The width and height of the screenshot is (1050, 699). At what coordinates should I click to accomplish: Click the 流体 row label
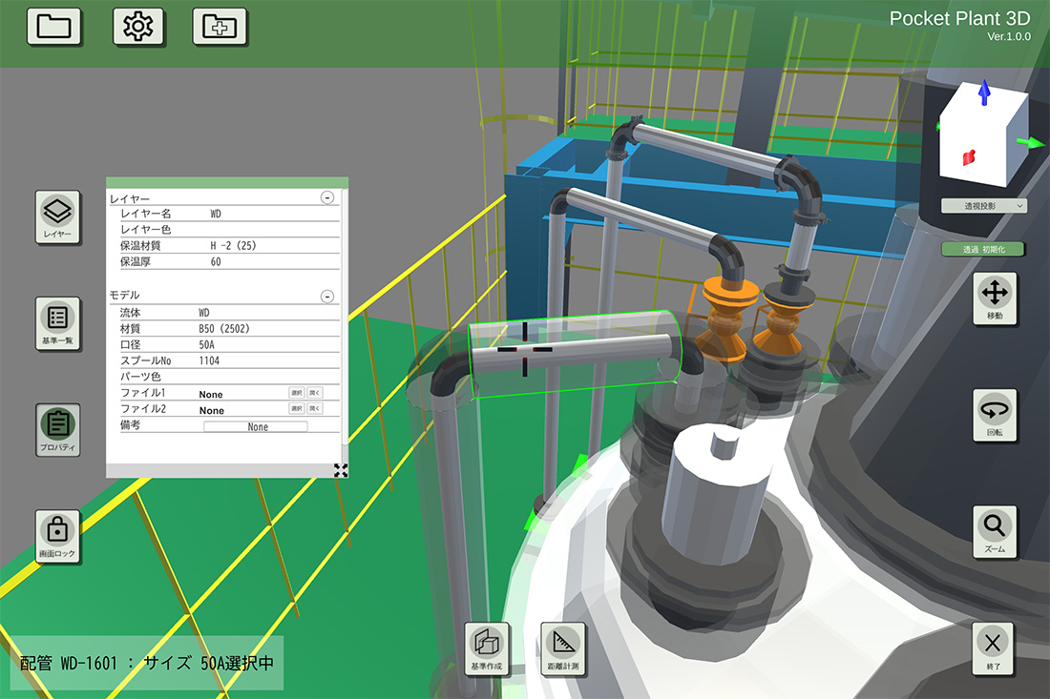130,313
